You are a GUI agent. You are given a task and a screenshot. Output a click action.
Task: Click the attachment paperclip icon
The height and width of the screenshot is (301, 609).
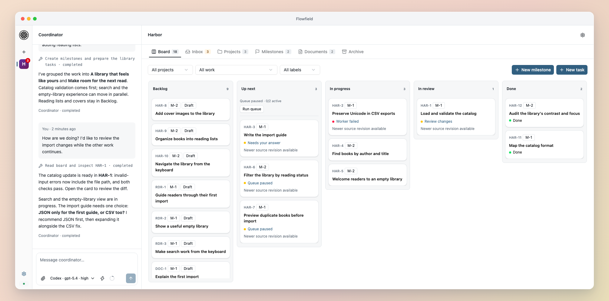43,278
